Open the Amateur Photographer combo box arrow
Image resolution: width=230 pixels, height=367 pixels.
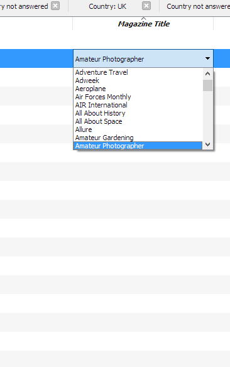pos(207,58)
